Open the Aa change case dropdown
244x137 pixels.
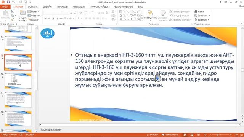pyautogui.click(x=71, y=18)
